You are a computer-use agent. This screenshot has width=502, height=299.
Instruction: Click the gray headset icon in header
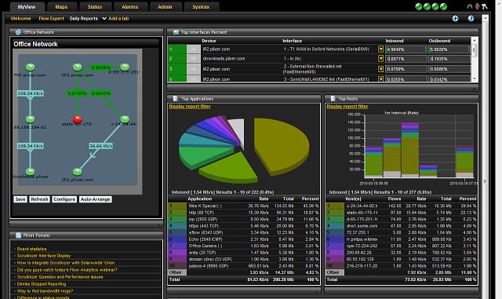click(470, 6)
